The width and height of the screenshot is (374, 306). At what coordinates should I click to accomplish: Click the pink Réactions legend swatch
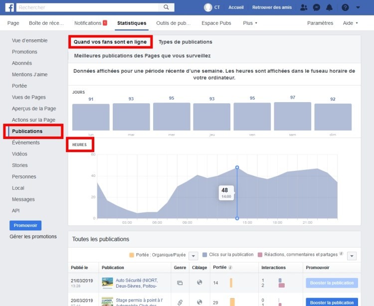[x=260, y=255]
